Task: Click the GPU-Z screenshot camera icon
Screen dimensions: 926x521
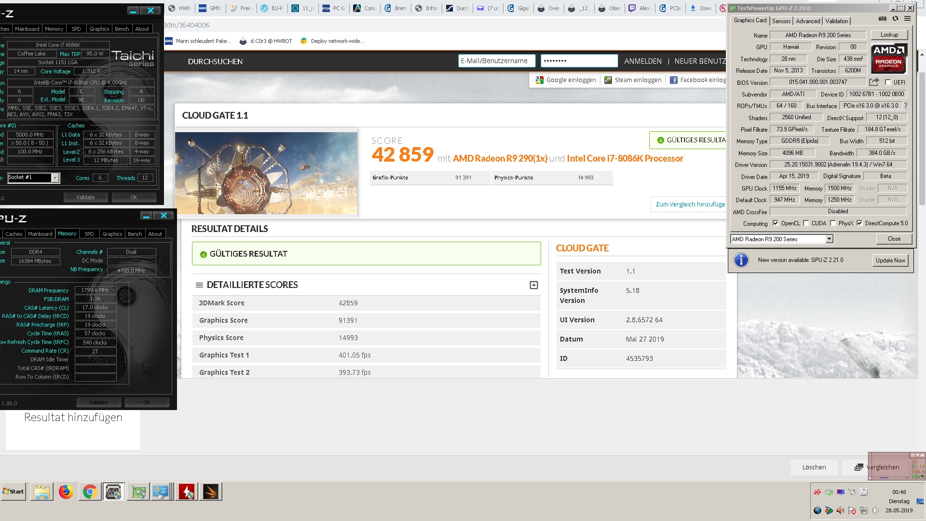Action: (883, 19)
